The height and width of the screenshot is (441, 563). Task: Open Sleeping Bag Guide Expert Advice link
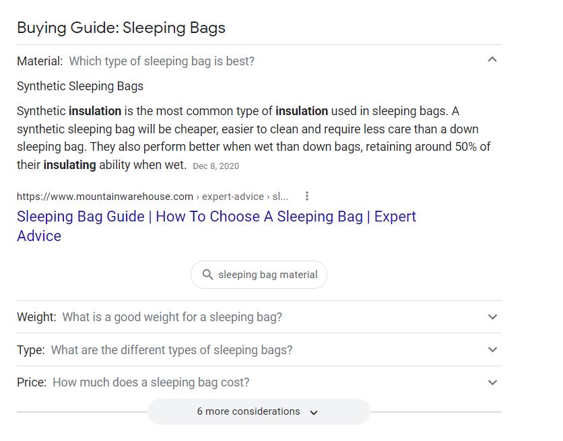point(216,226)
